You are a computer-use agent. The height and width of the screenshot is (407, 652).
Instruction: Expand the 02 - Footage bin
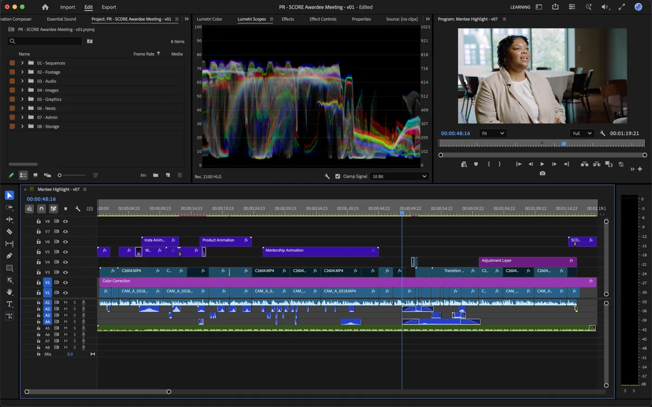pos(22,72)
